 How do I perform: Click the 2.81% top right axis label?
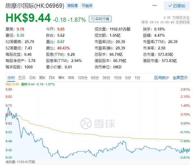185,89
